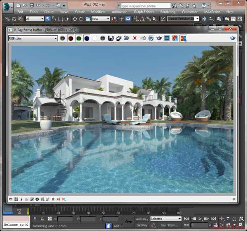
Task: Toggle the Red channel in frame buffer
Action: (71, 38)
